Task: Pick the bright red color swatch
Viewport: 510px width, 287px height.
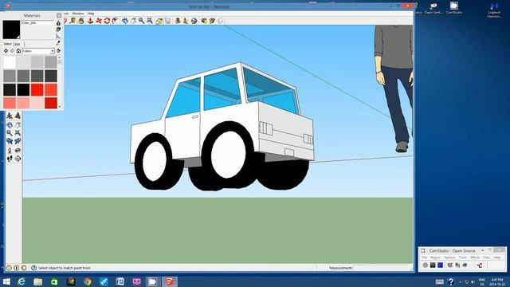Action: tap(37, 89)
